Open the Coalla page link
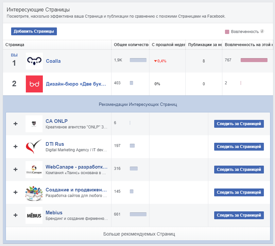 (x=53, y=61)
